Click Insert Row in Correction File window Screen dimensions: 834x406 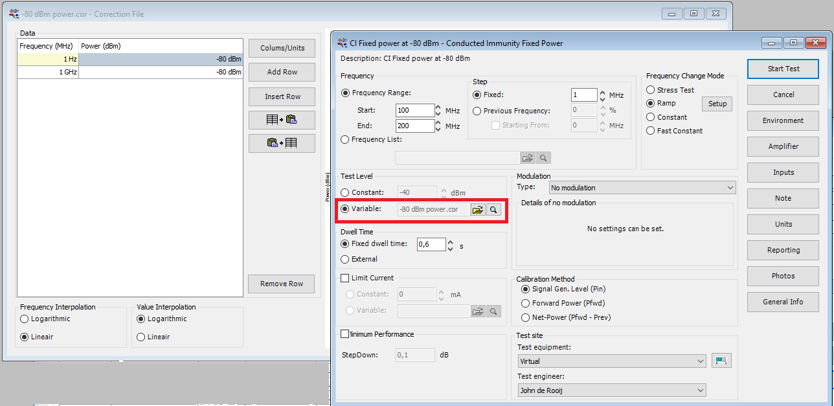click(x=282, y=96)
